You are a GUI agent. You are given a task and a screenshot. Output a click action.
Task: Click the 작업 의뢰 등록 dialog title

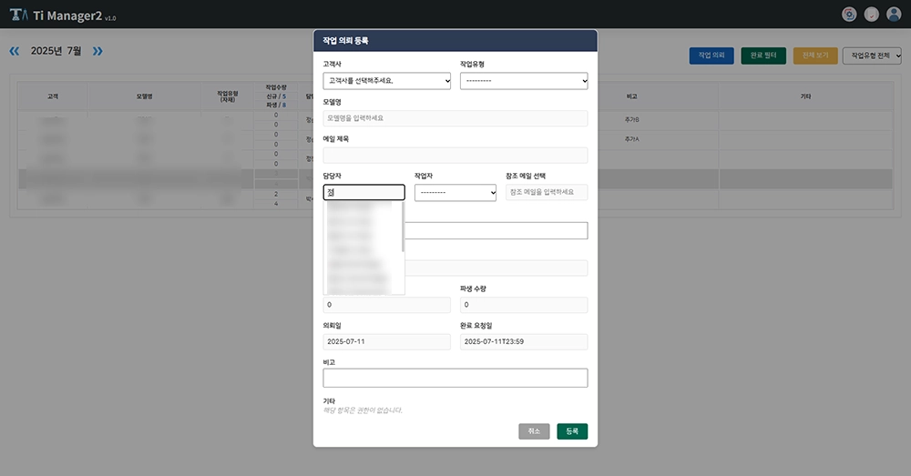[x=345, y=41]
